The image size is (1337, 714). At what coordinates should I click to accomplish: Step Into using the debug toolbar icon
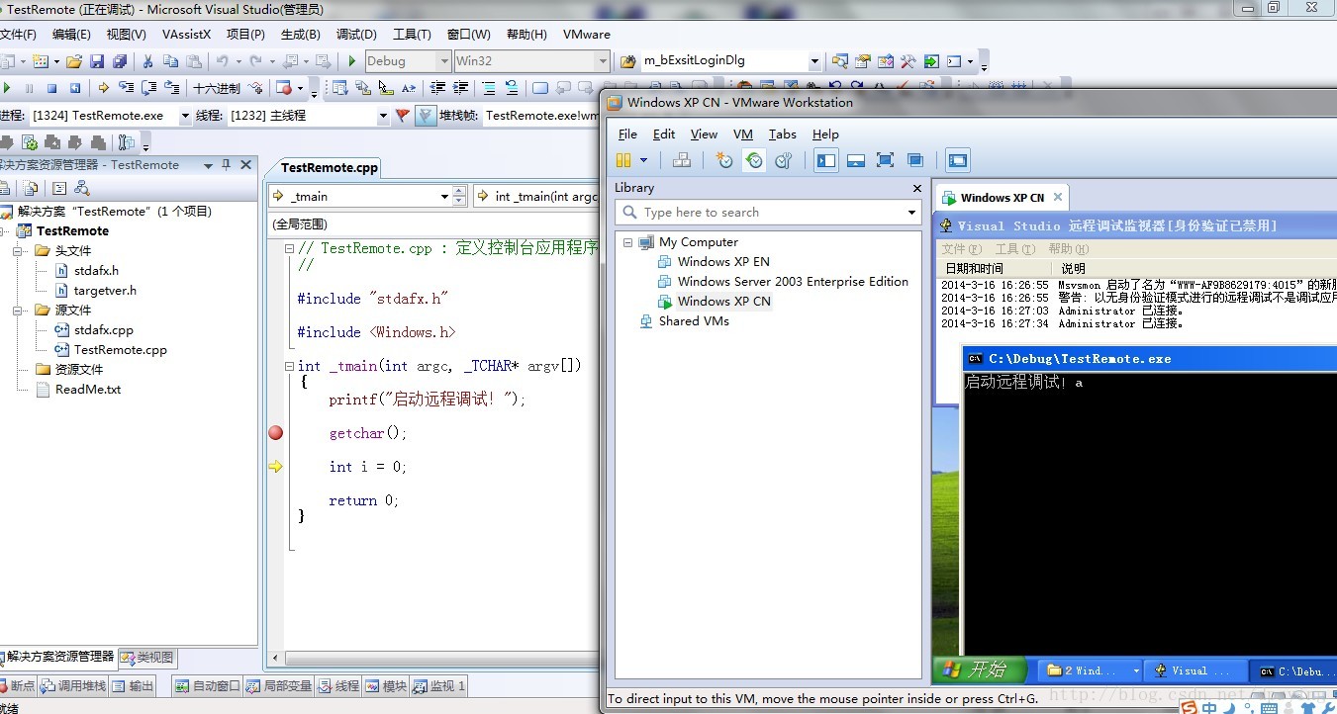(x=126, y=88)
